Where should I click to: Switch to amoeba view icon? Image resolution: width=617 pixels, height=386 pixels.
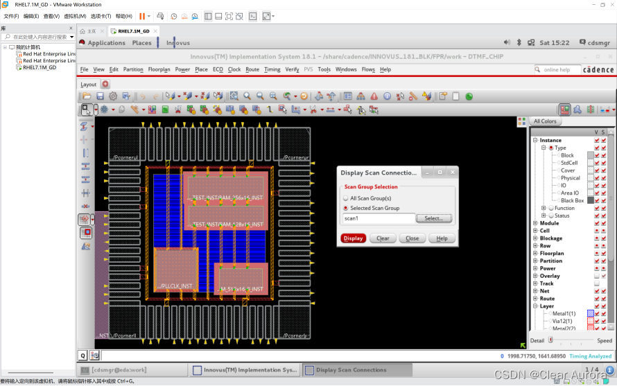[577, 109]
